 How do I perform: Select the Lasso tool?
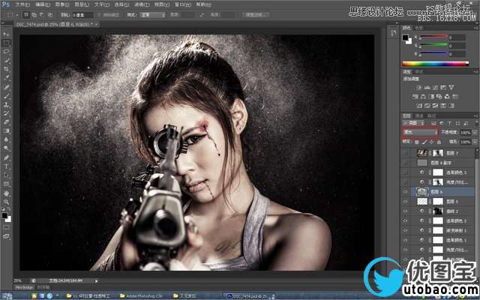point(7,52)
